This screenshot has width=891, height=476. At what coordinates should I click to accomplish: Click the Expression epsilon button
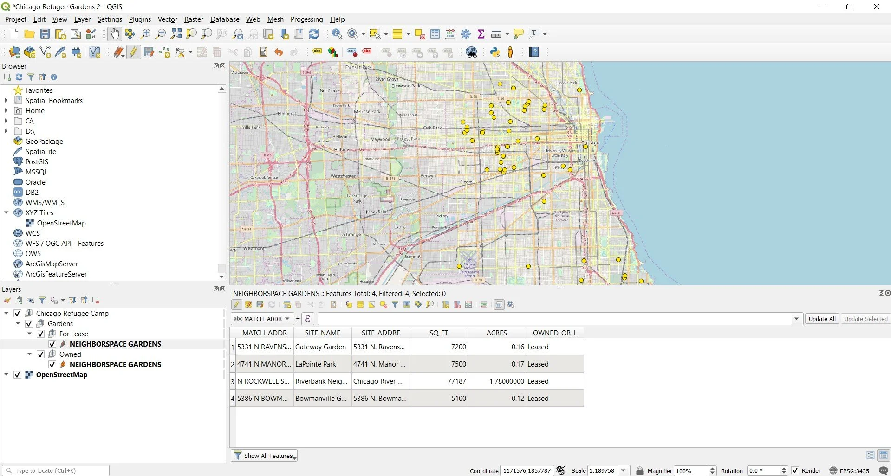(308, 319)
